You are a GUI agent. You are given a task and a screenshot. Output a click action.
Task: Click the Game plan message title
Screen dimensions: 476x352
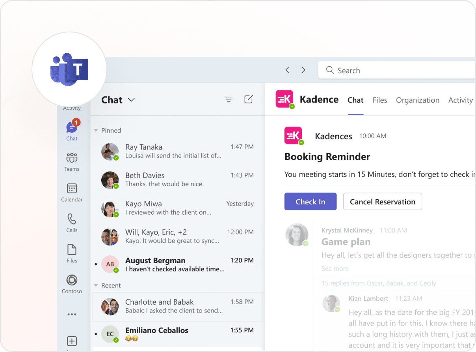pos(346,242)
